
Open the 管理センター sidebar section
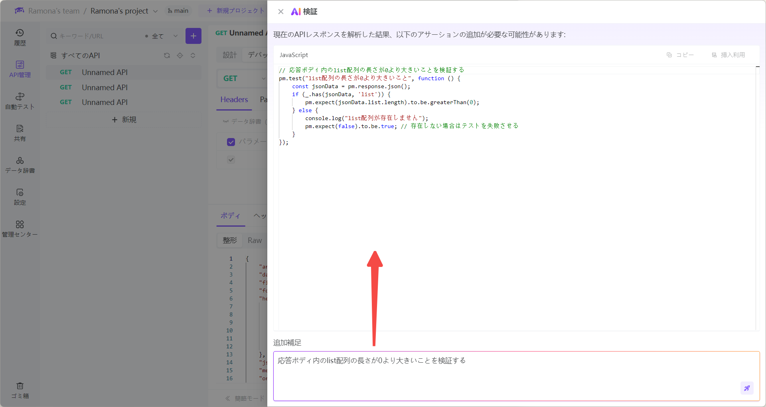(x=20, y=229)
